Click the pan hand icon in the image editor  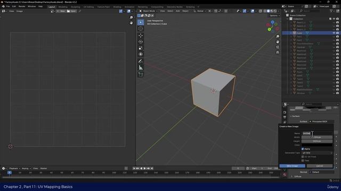click(131, 23)
